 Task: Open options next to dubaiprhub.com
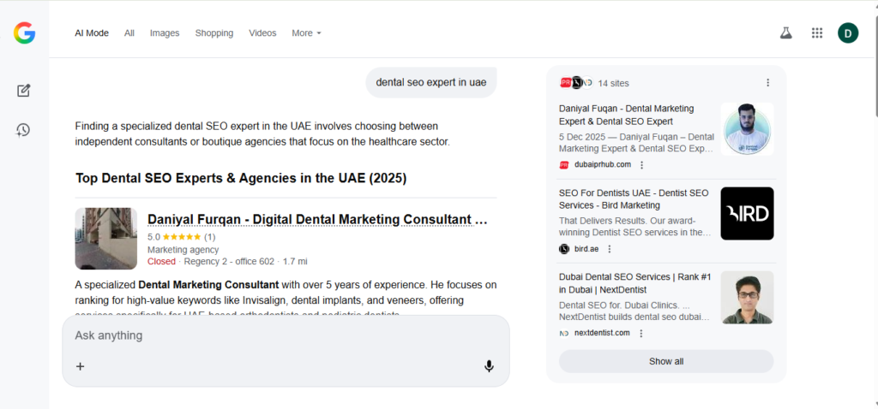(x=641, y=165)
